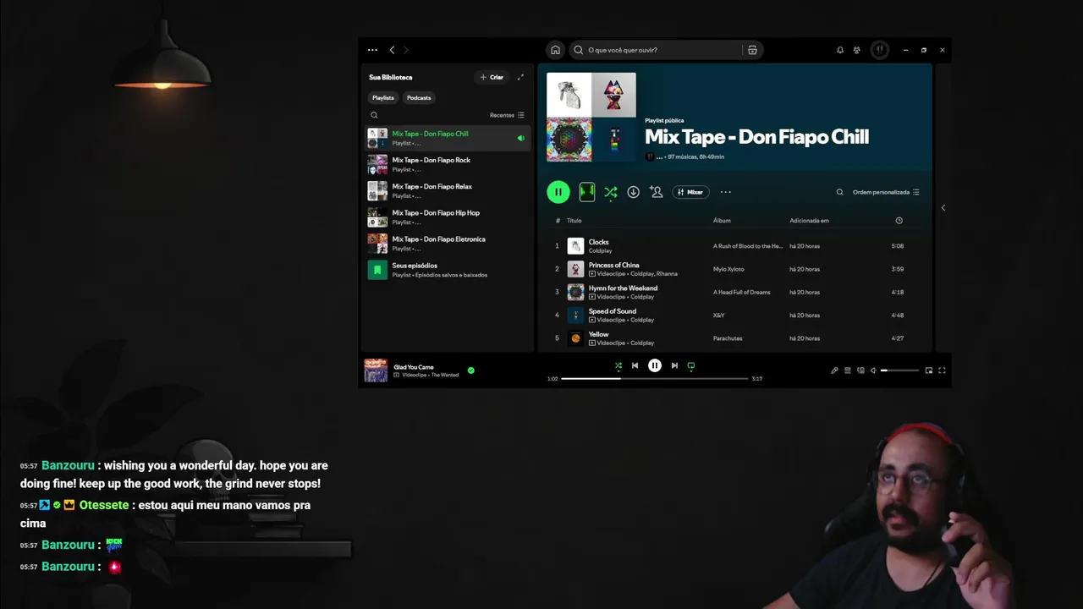Screen dimensions: 1083x609
Task: Open the miniplayer icon
Action: point(929,370)
